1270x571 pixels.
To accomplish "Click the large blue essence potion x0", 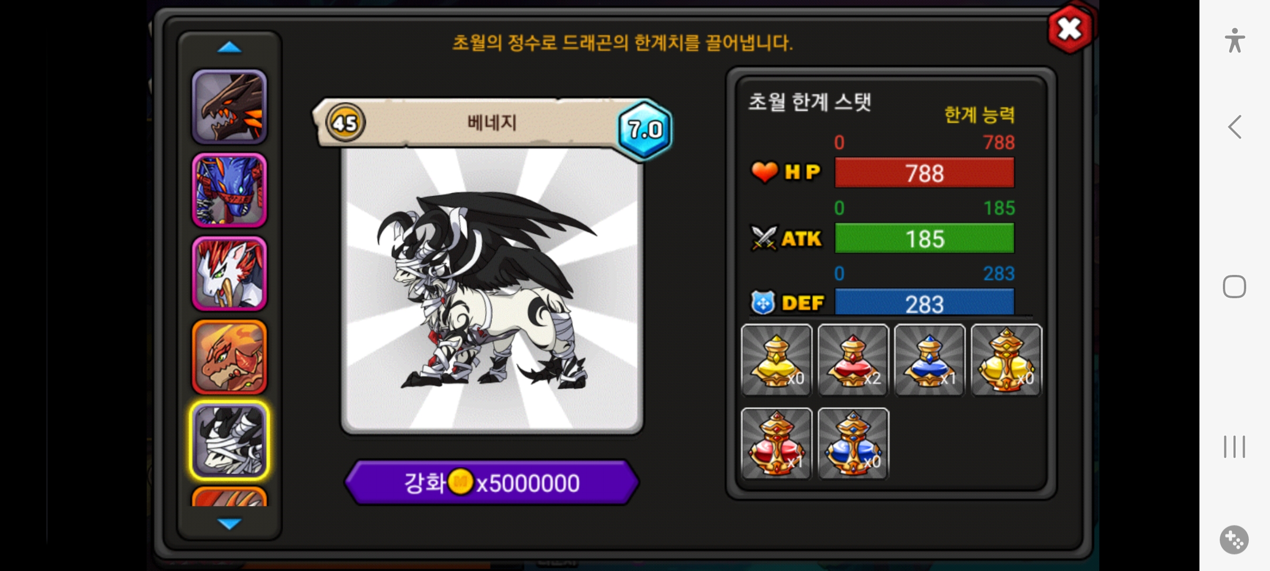I will coord(853,444).
